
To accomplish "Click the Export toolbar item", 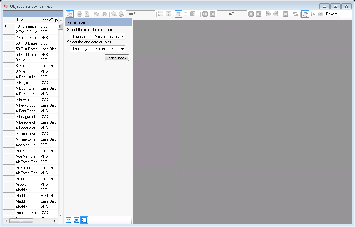I will point(331,14).
